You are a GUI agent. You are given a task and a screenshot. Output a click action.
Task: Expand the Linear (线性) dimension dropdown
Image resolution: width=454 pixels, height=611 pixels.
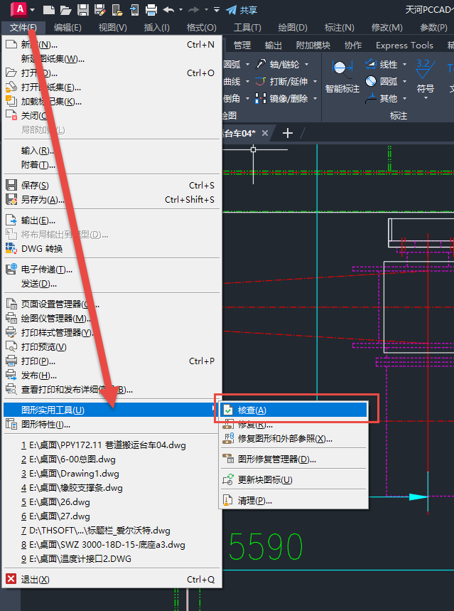coord(405,64)
